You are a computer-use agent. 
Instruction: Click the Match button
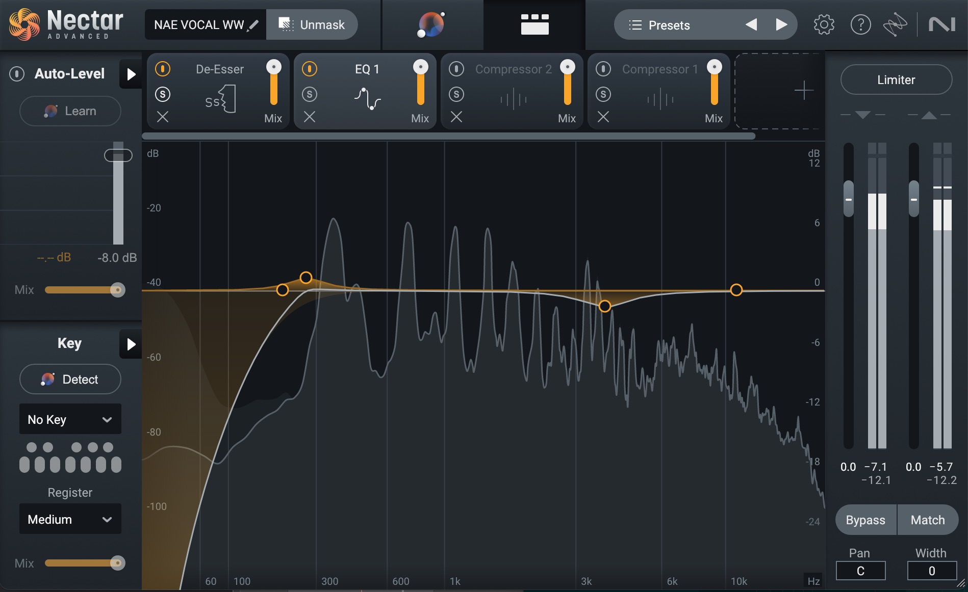click(x=928, y=520)
